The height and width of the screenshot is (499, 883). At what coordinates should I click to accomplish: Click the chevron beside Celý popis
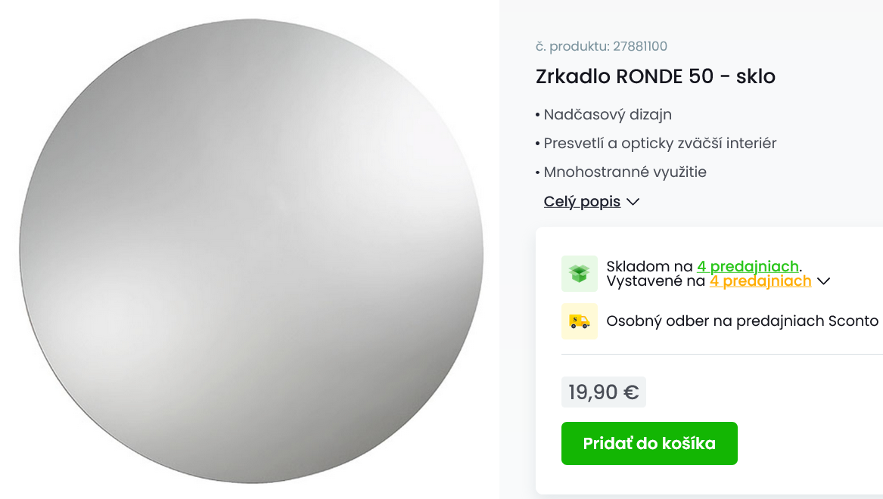pyautogui.click(x=635, y=201)
